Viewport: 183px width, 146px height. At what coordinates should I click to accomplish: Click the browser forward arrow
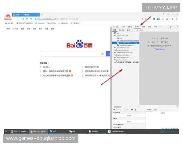point(19,19)
